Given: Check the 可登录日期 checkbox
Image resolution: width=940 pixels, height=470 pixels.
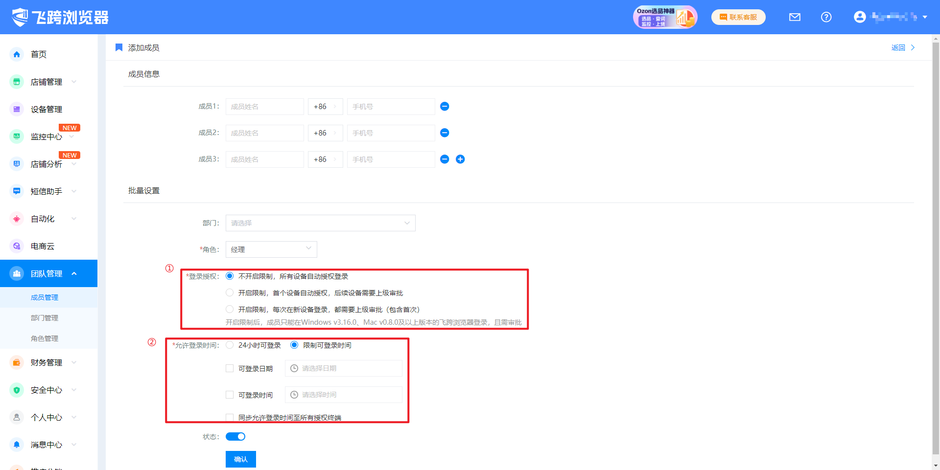Looking at the screenshot, I should point(230,369).
